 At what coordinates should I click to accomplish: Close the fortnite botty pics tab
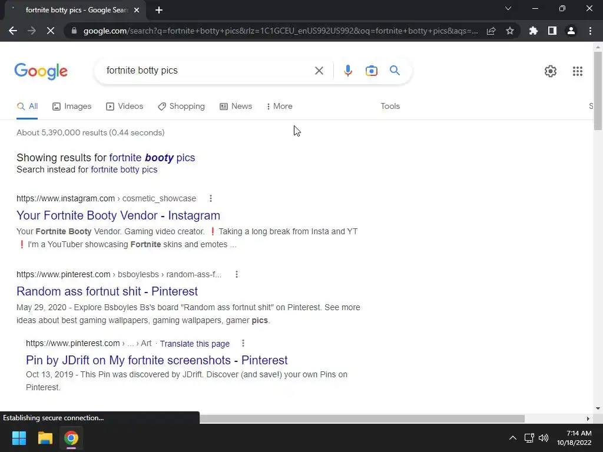[x=137, y=10]
